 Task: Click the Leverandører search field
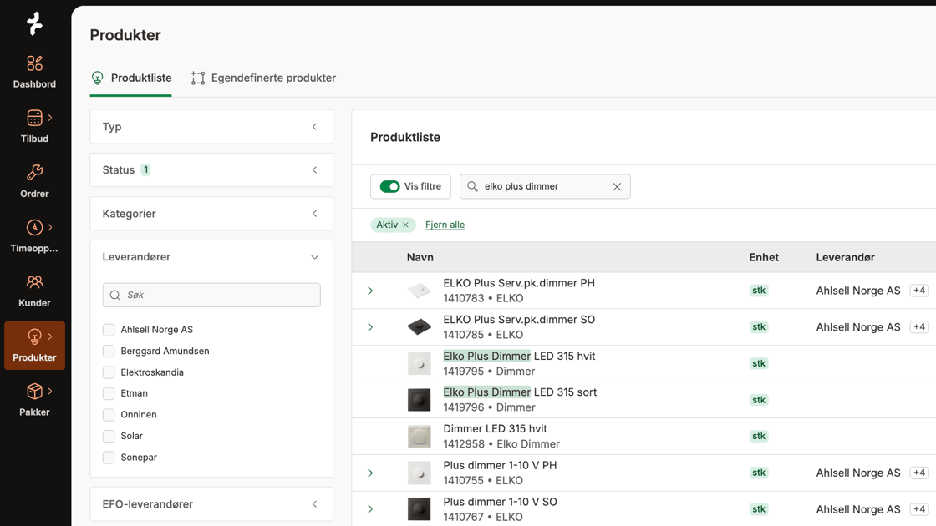(x=211, y=296)
